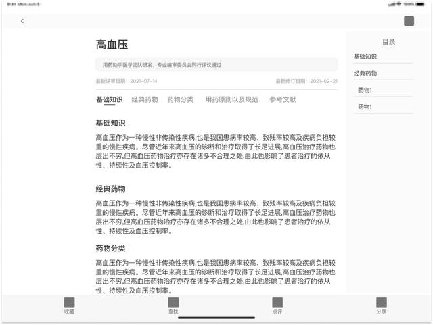Tap the back arrow at top left
This screenshot has width=433, height=325.
point(22,21)
